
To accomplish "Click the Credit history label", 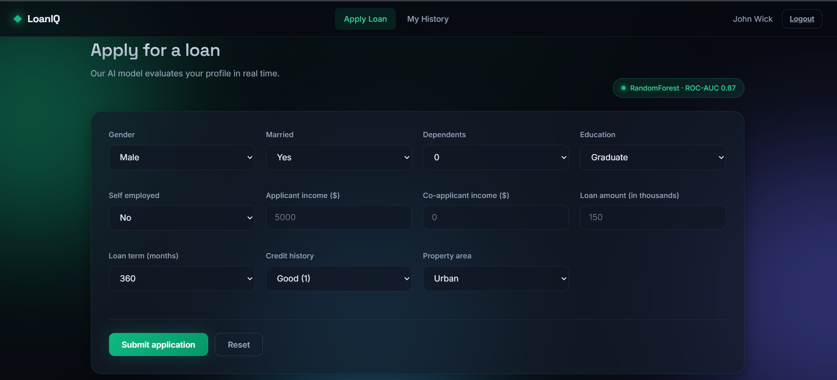I will tap(290, 256).
